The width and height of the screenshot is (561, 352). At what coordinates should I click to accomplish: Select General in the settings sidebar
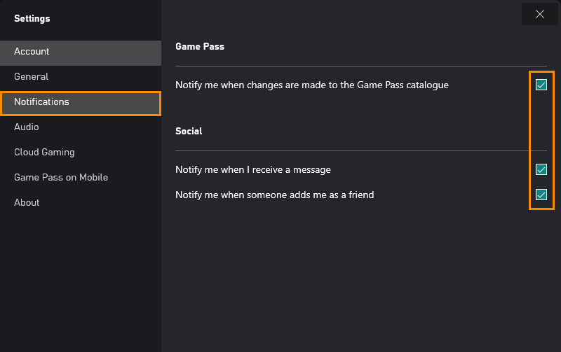[81, 76]
